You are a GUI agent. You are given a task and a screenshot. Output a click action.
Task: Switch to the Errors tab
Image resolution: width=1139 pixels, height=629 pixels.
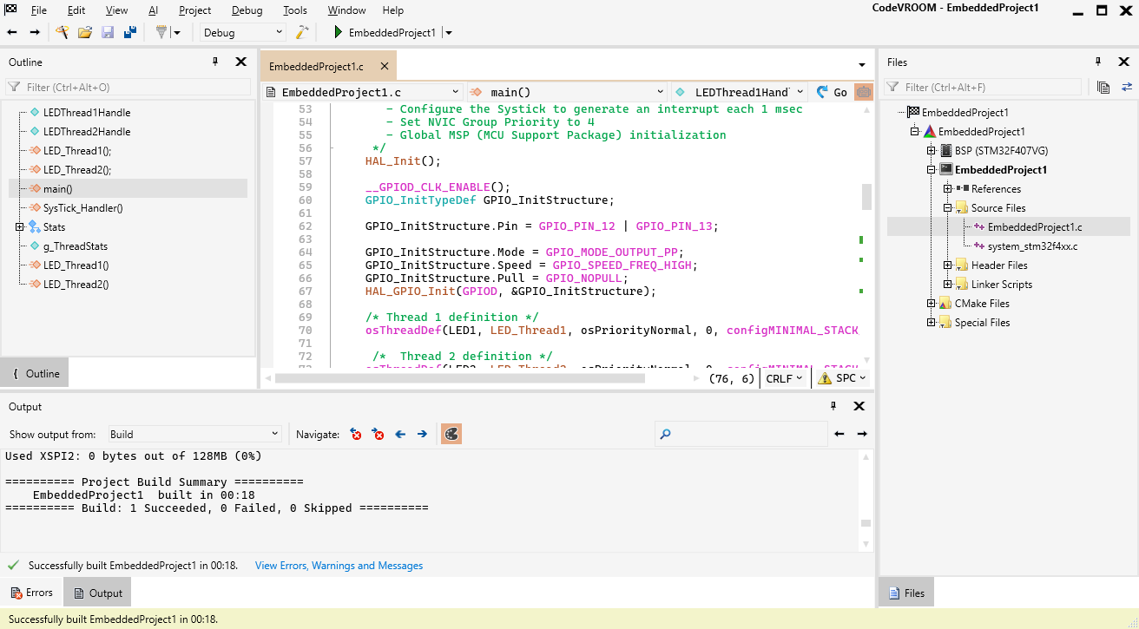coord(30,593)
